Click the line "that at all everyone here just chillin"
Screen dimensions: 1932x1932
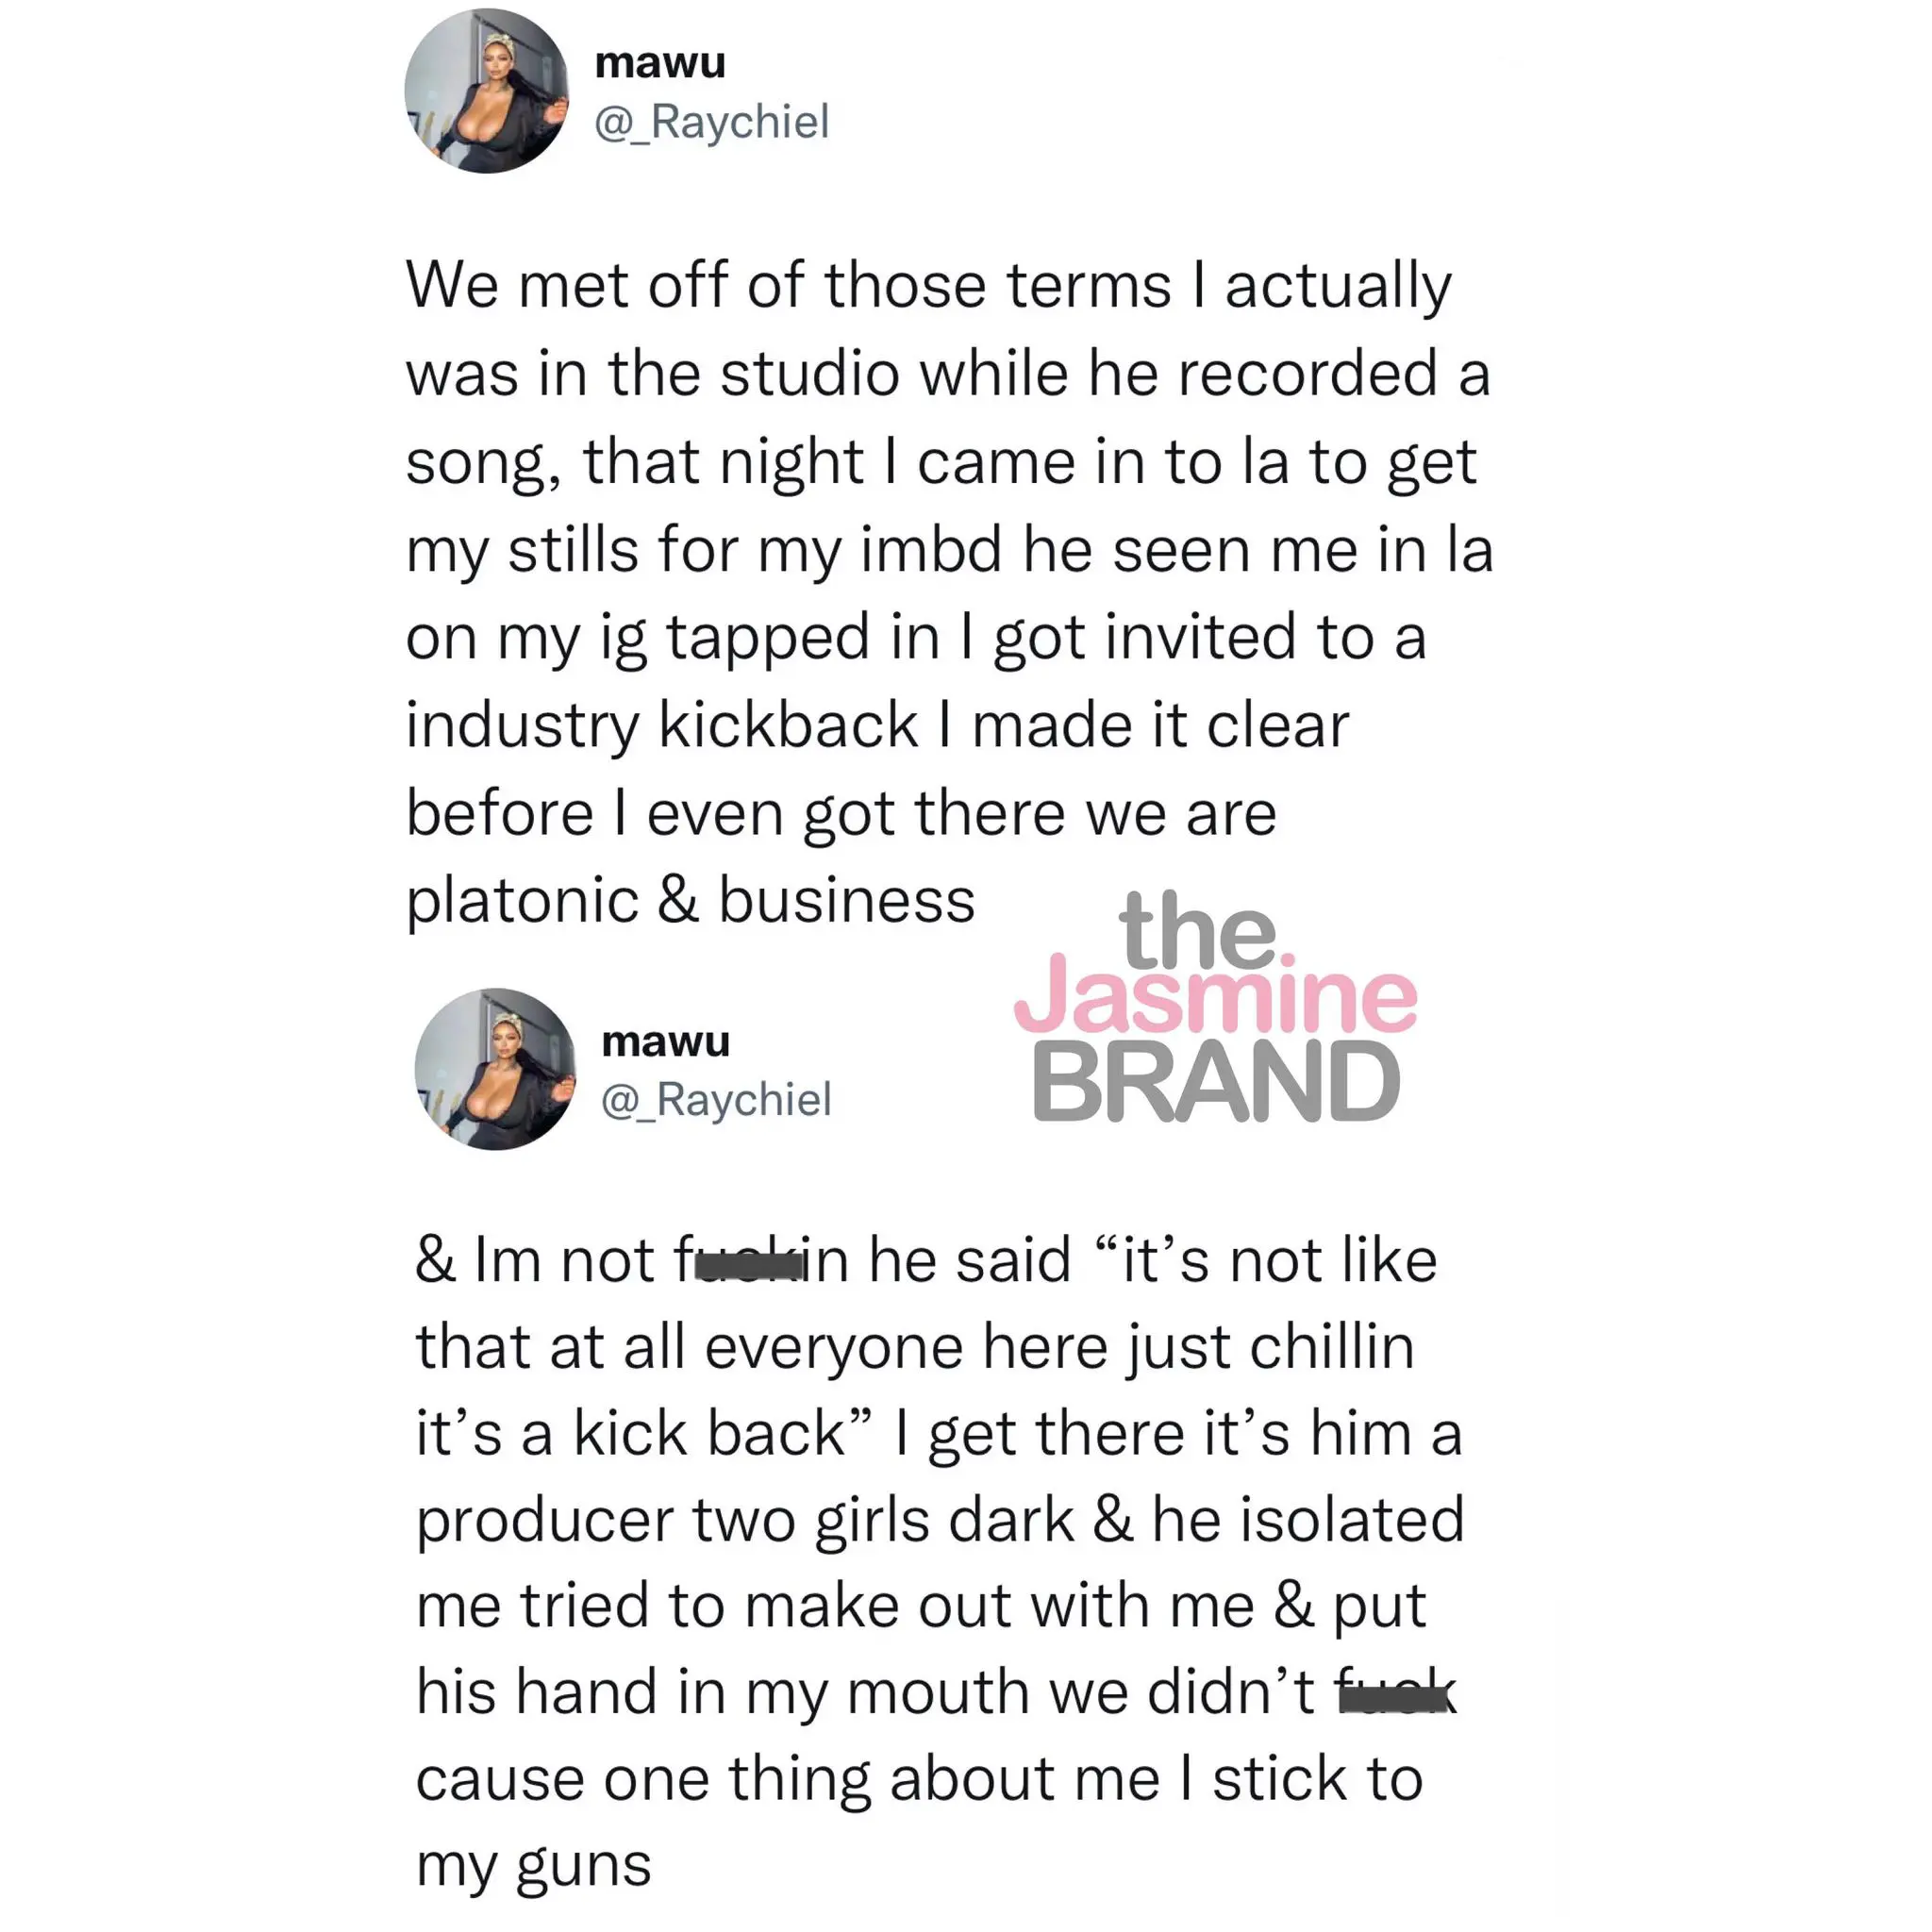pyautogui.click(x=915, y=1347)
